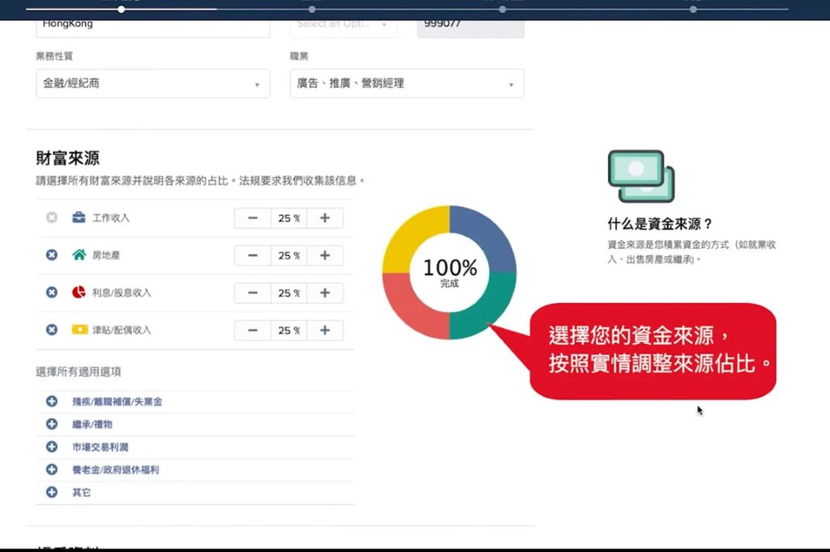Screen dimensions: 830x552
Task: Decrease 房地產 percentage with minus
Action: [253, 255]
